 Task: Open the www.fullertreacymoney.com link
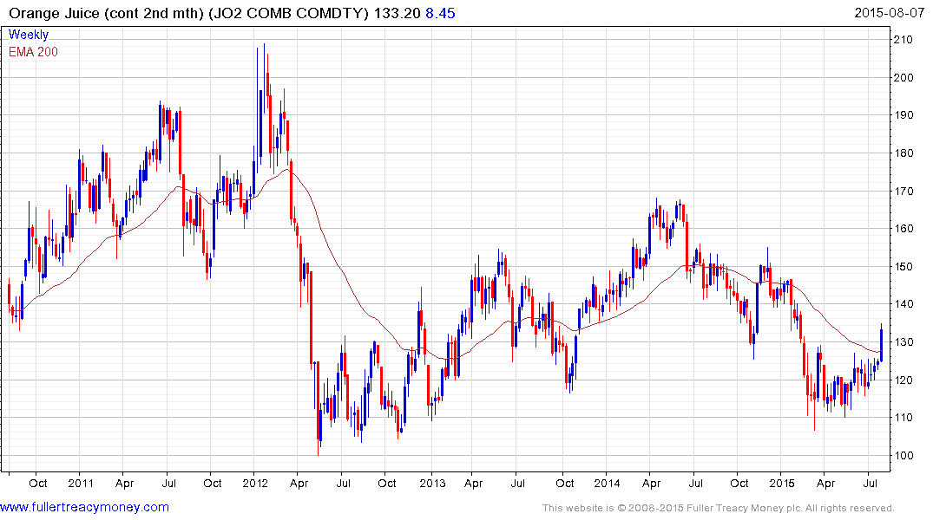click(84, 508)
